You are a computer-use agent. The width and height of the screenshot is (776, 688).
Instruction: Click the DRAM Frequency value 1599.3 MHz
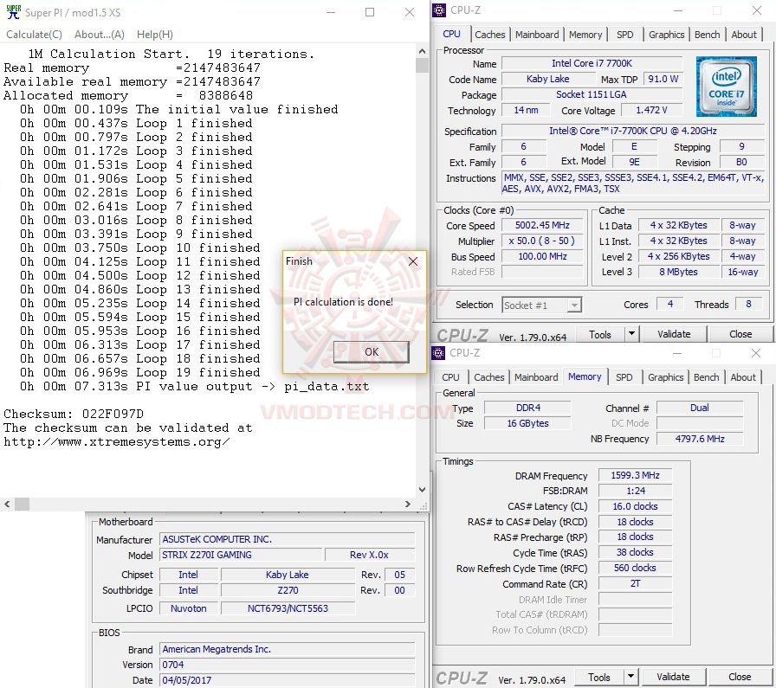pyautogui.click(x=635, y=475)
